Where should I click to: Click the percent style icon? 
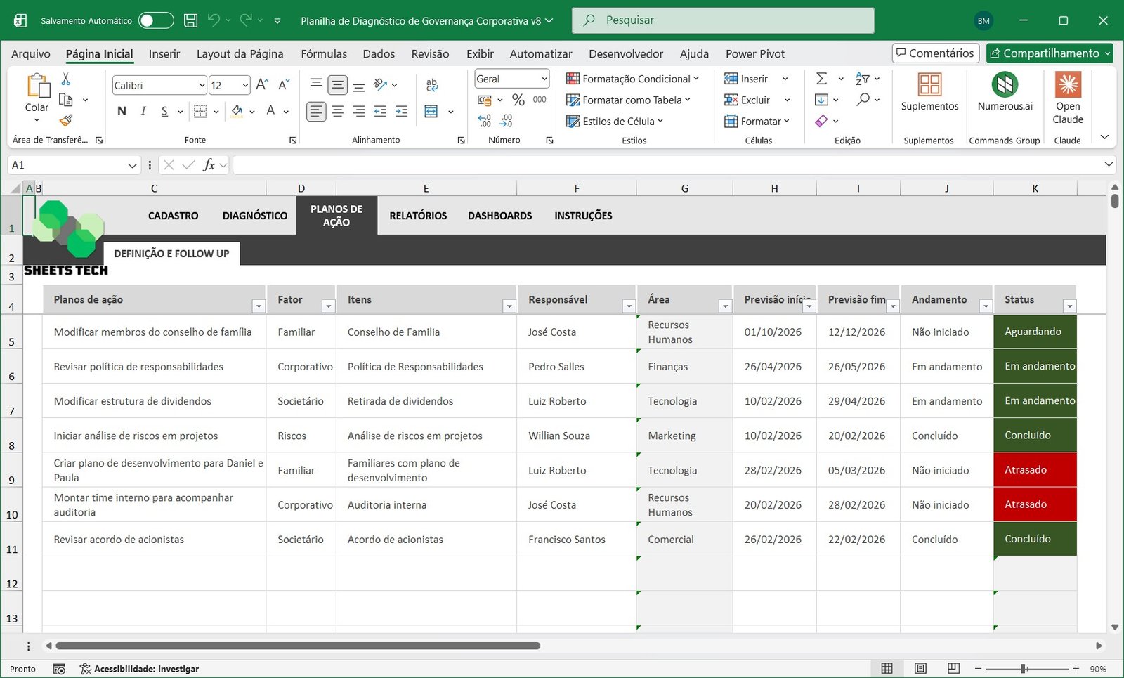tap(518, 100)
